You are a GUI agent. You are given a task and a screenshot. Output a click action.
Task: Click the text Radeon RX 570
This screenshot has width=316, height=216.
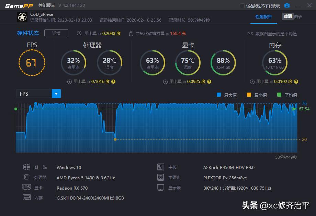click(72, 188)
